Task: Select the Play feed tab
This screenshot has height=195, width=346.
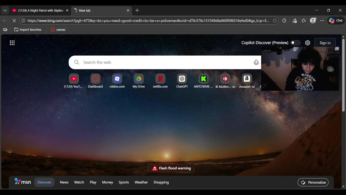Action: 93,182
